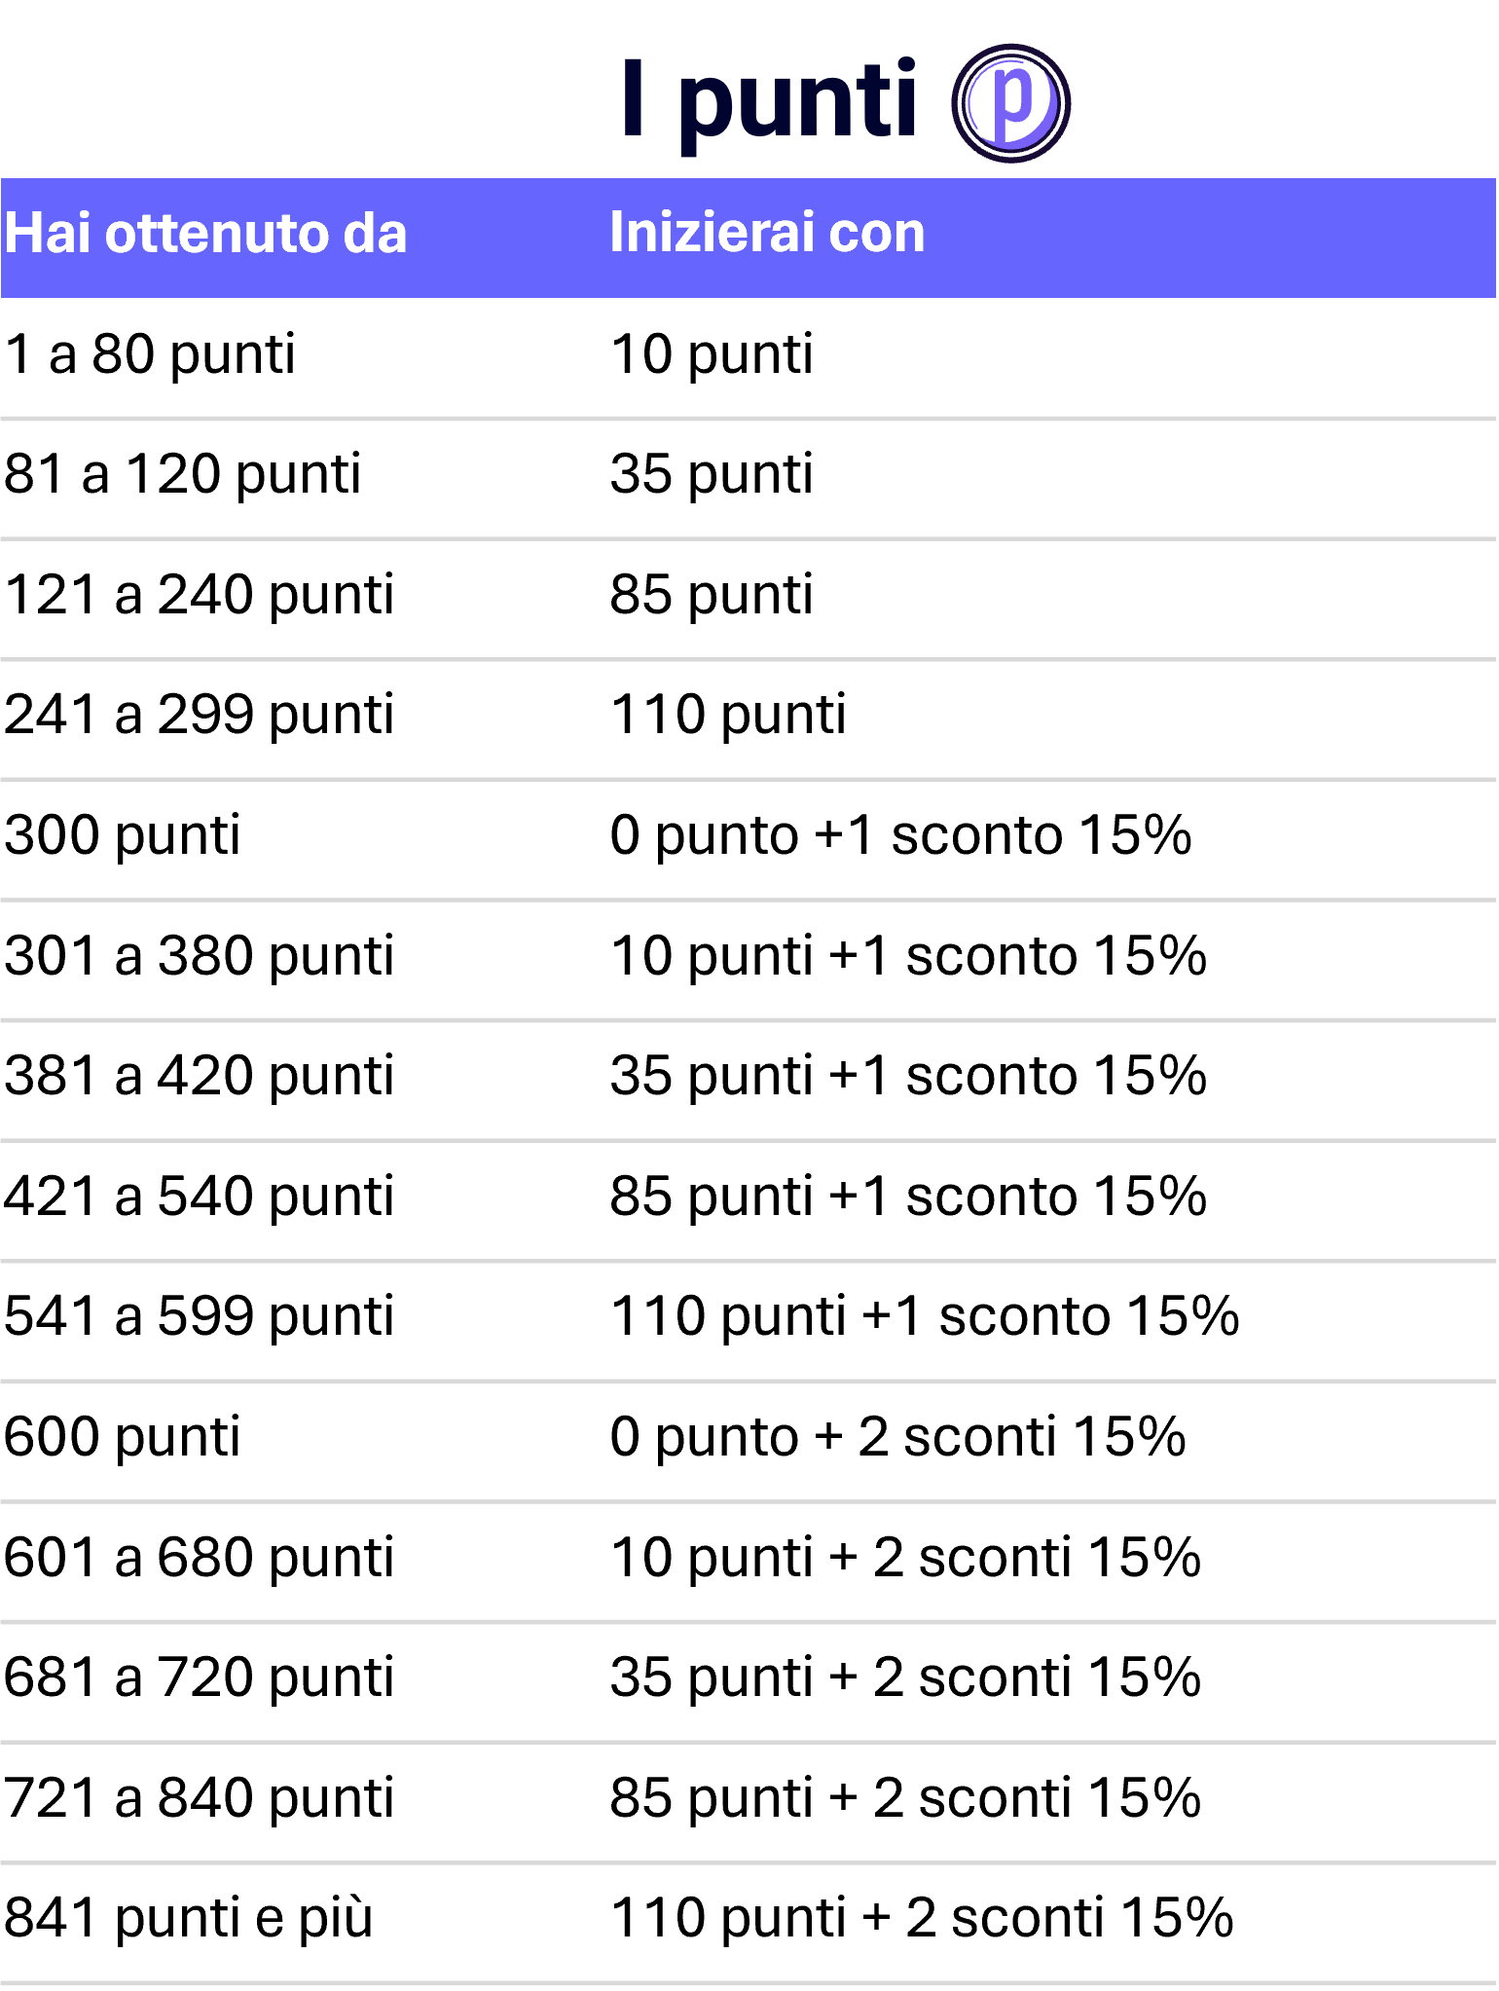The height and width of the screenshot is (1991, 1499).
Task: Select the '681 a 720 punti' cell
Action: [200, 1679]
